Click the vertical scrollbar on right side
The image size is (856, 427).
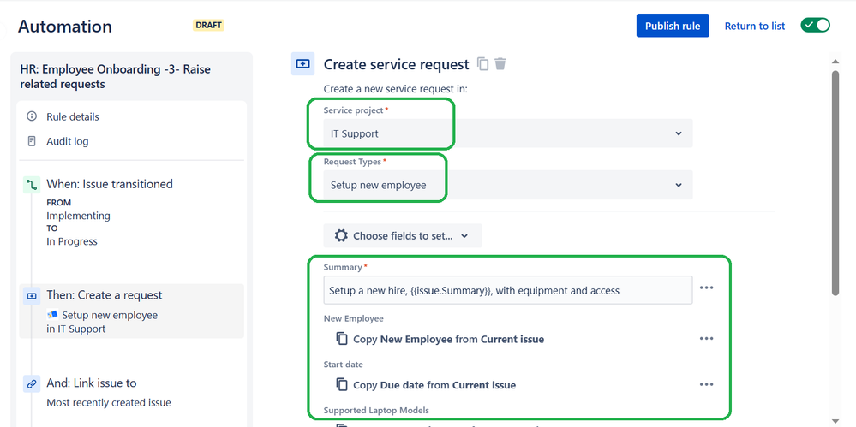pos(835,182)
